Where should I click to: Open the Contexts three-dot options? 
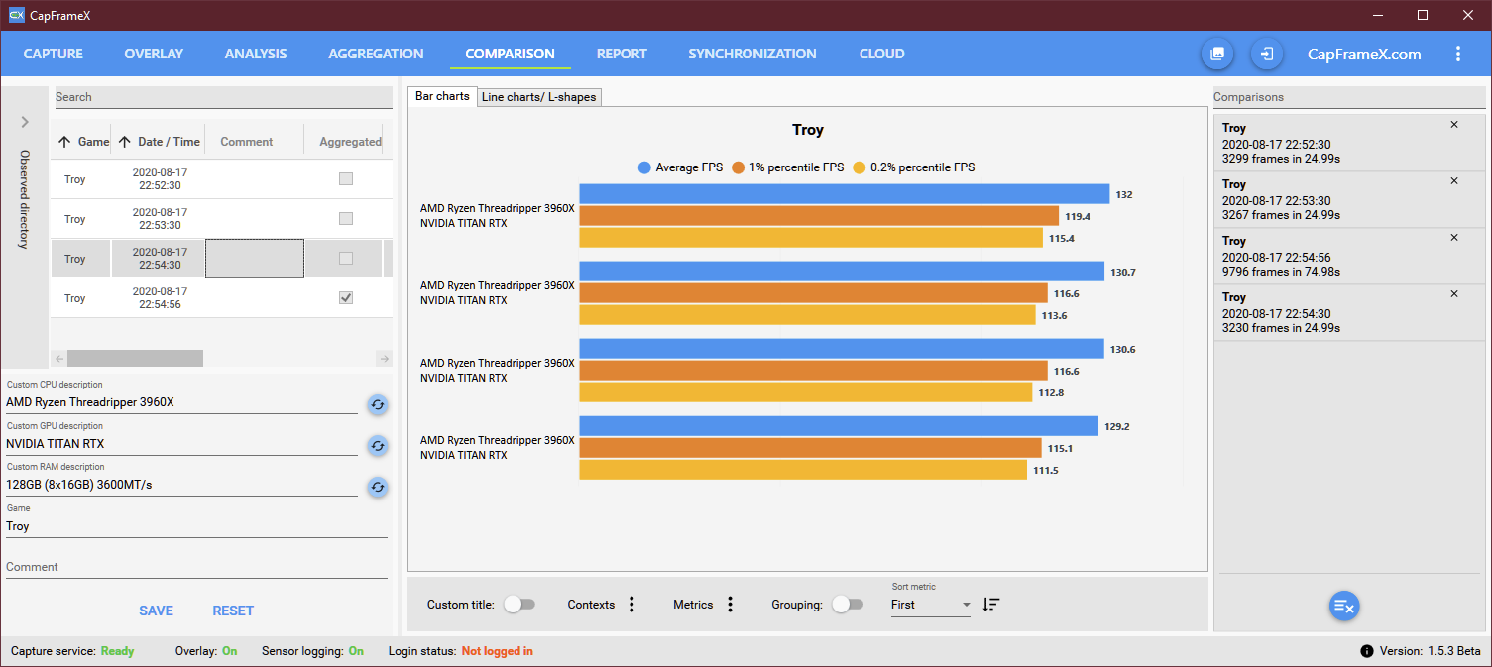632,605
